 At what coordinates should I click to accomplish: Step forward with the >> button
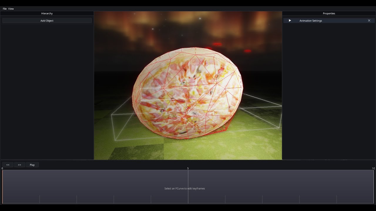pyautogui.click(x=19, y=165)
